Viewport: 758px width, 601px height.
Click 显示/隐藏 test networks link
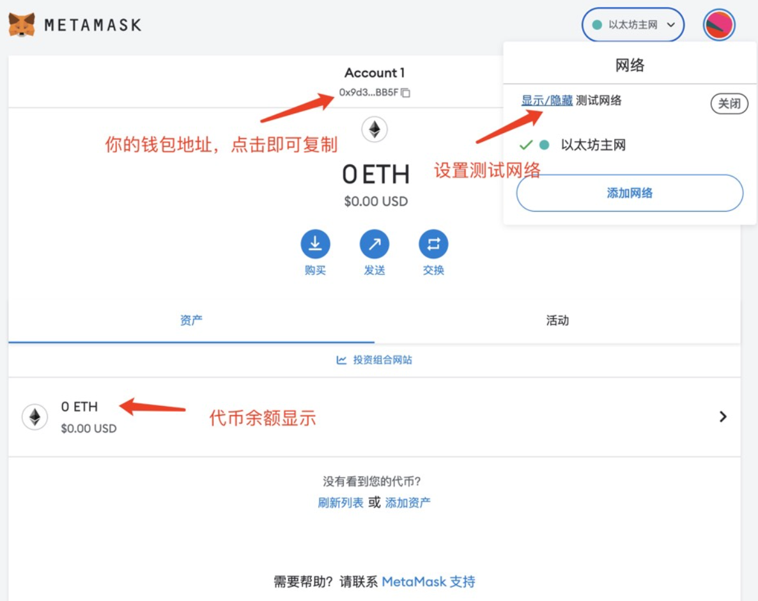pos(546,100)
